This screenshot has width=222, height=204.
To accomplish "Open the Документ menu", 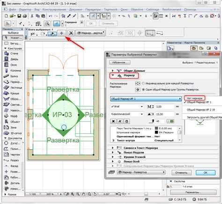I will click(75, 9).
